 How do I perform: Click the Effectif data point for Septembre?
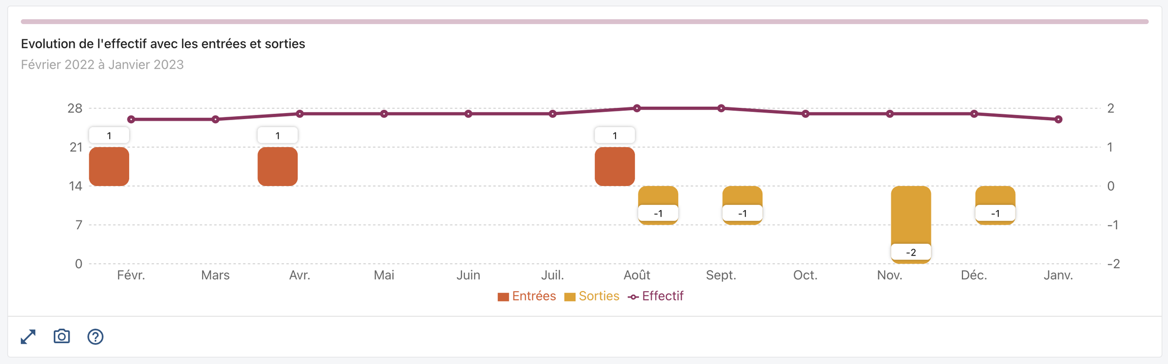point(722,108)
